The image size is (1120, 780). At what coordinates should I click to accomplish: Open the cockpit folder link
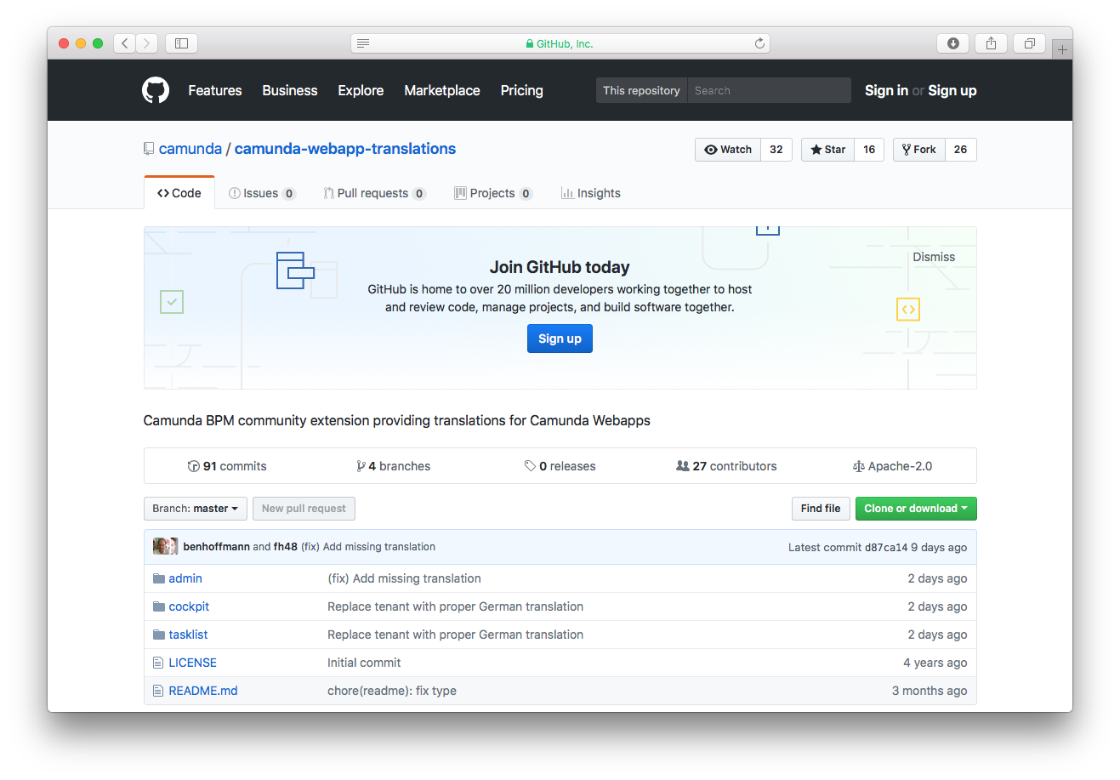point(189,606)
